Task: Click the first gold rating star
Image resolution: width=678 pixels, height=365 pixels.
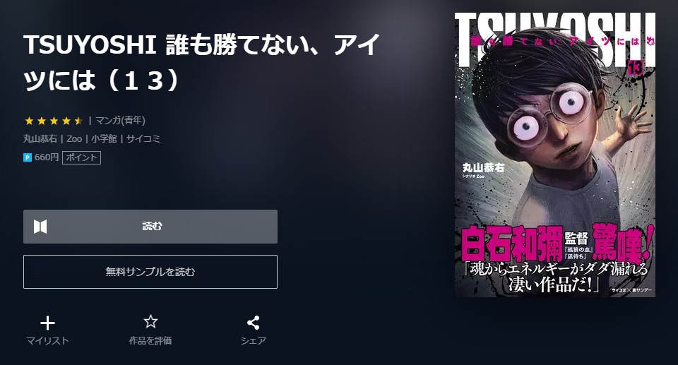Action: tap(29, 121)
